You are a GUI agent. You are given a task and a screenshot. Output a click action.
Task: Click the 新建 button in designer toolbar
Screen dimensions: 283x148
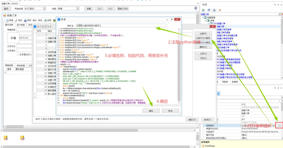(89, 8)
